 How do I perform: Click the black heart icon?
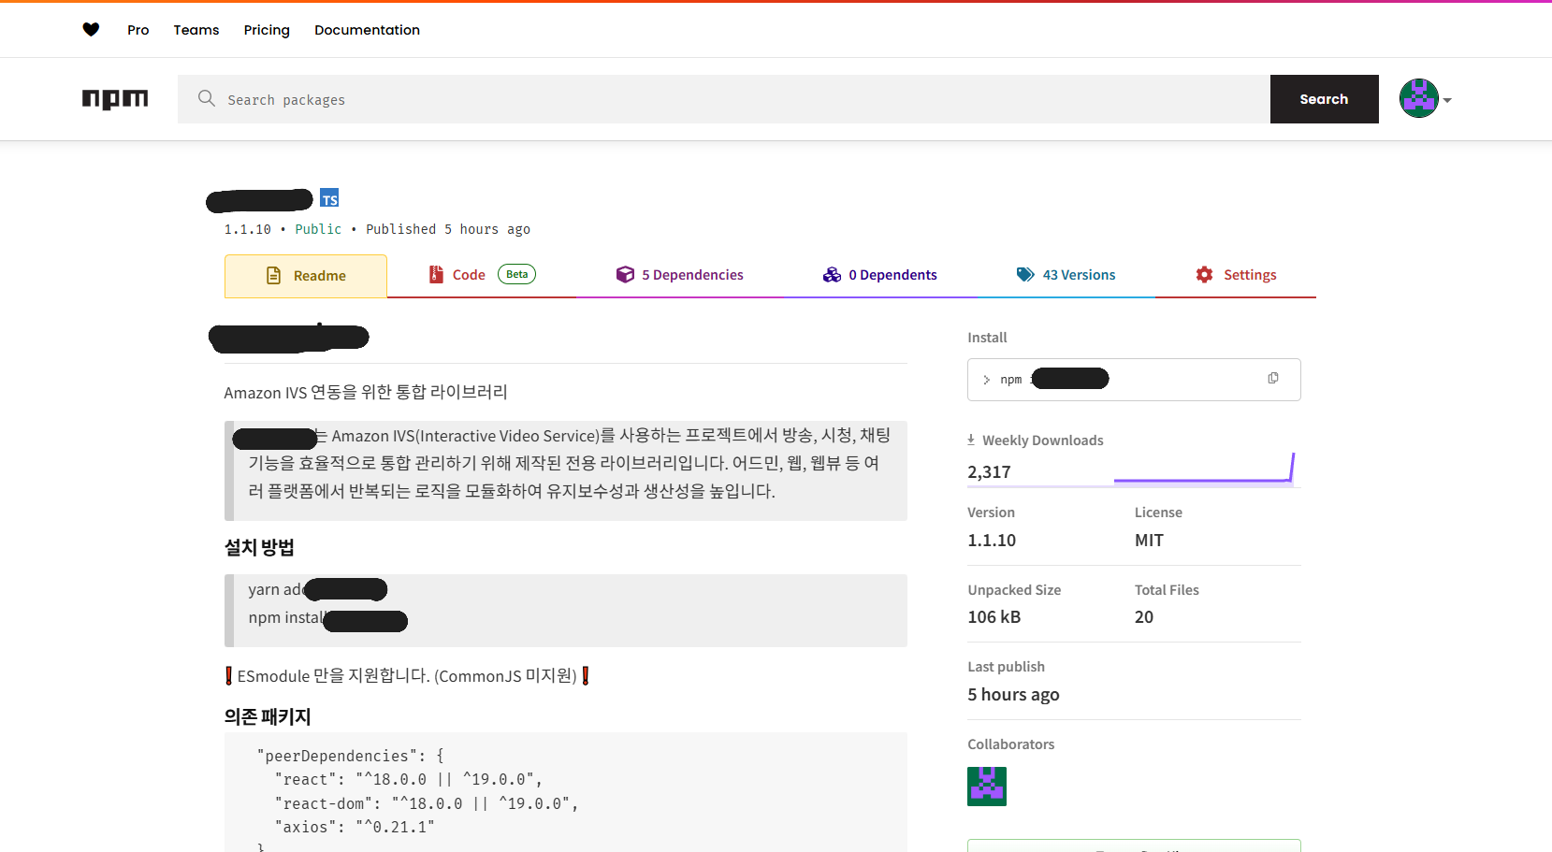click(x=91, y=30)
